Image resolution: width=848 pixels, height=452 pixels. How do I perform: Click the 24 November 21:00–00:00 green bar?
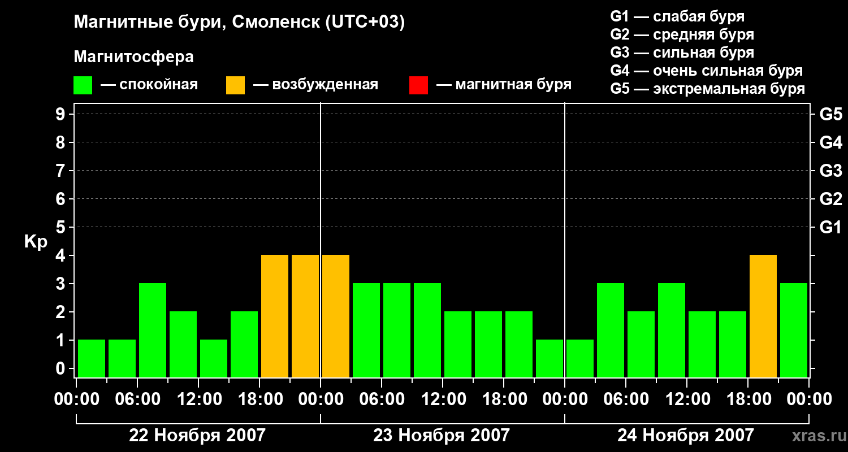tap(794, 330)
